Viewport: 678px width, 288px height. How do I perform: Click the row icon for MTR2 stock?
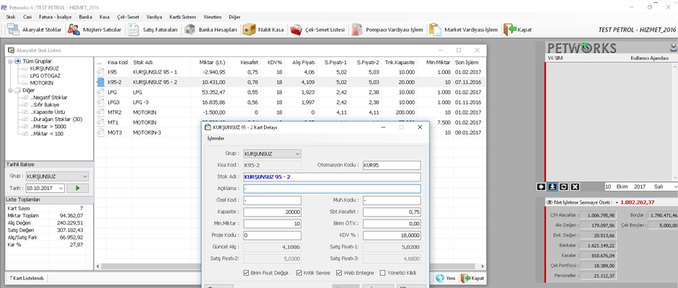[100, 112]
